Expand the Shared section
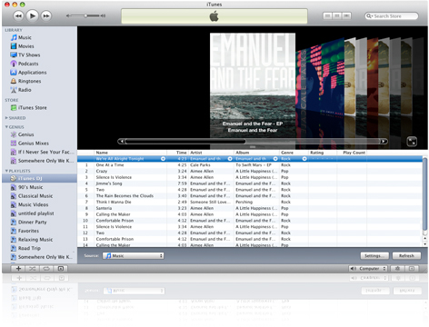 coord(6,118)
